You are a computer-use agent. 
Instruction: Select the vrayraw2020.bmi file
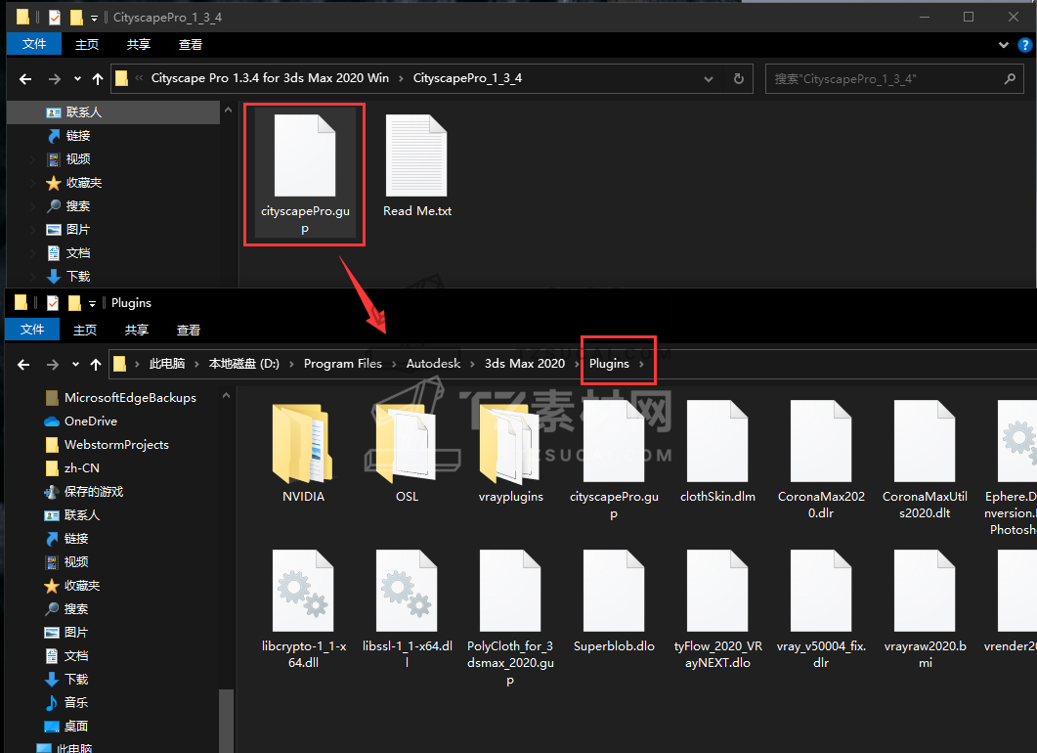[x=925, y=609]
